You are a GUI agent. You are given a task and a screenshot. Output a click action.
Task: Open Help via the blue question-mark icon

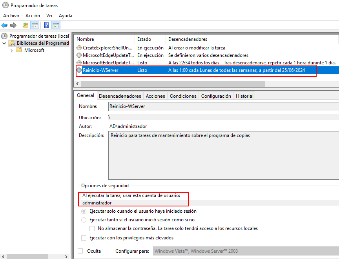click(x=47, y=26)
